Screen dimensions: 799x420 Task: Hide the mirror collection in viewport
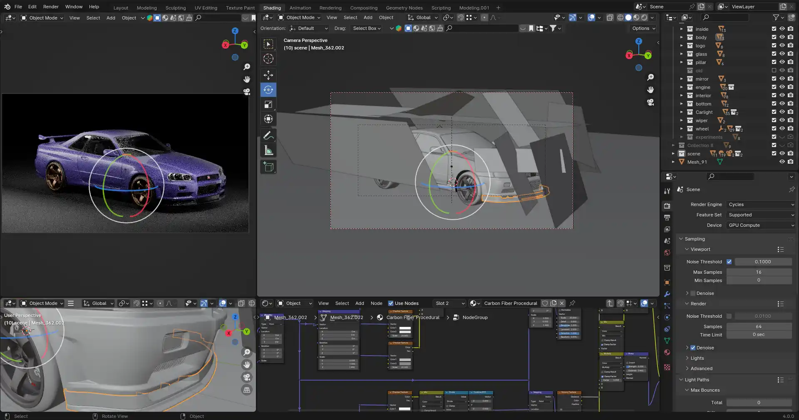(782, 79)
